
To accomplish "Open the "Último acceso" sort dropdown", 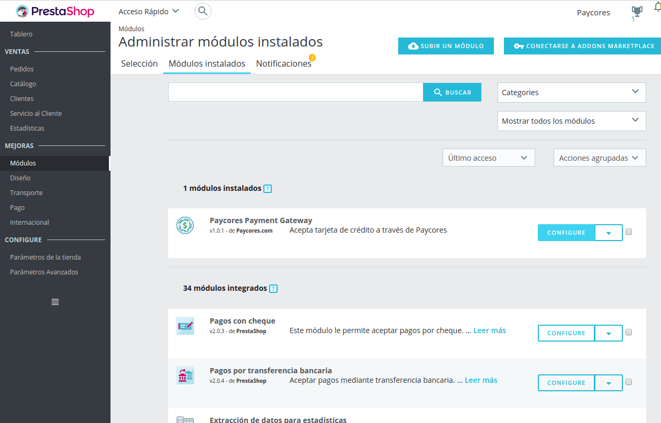I will click(489, 158).
